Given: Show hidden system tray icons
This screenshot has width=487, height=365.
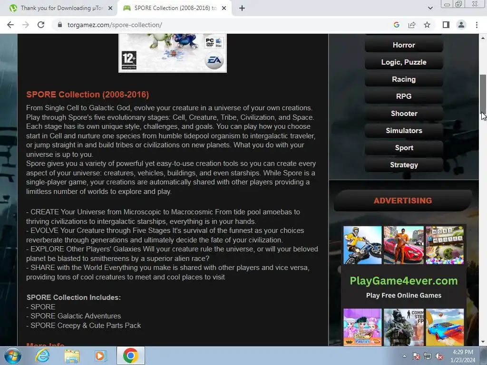Looking at the screenshot, I should tap(404, 356).
